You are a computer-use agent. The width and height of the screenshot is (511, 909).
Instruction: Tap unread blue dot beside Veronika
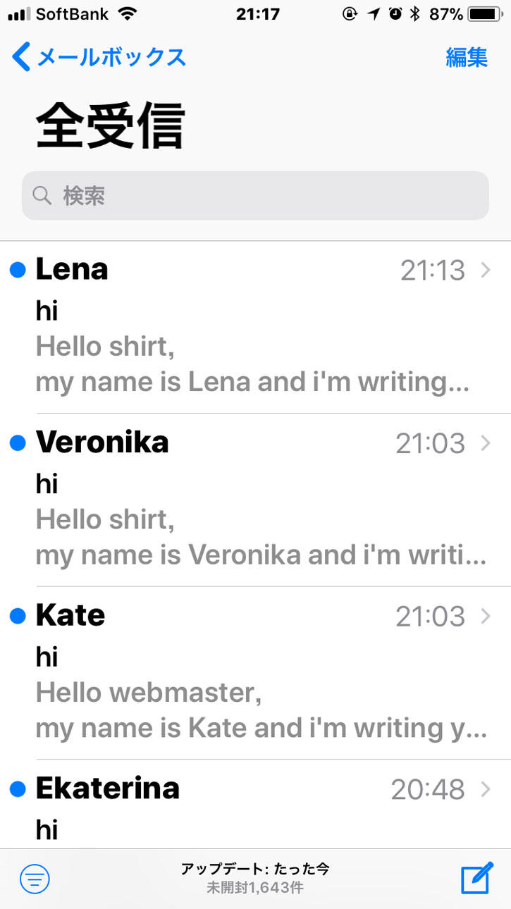pos(18,443)
